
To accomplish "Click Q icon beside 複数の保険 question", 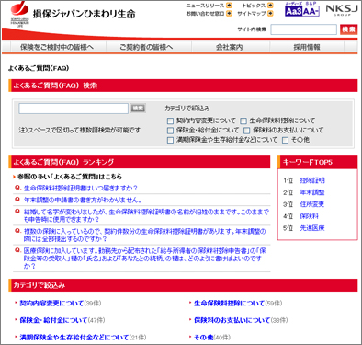I will pyautogui.click(x=18, y=231).
